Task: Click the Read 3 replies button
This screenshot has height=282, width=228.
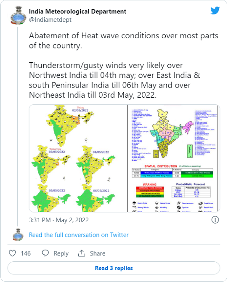Action: 114,268
